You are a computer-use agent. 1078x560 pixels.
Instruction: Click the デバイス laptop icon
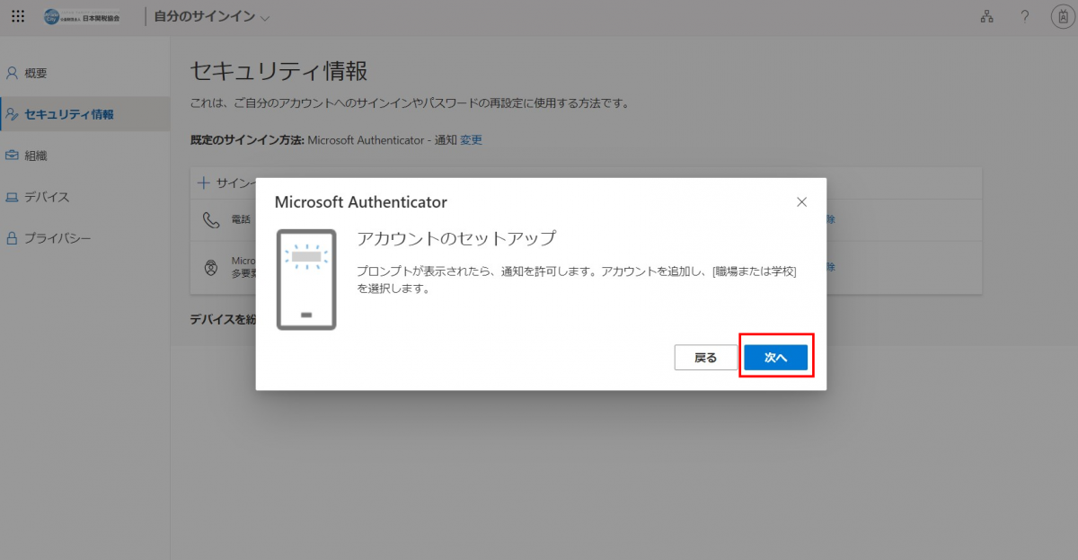pyautogui.click(x=12, y=197)
